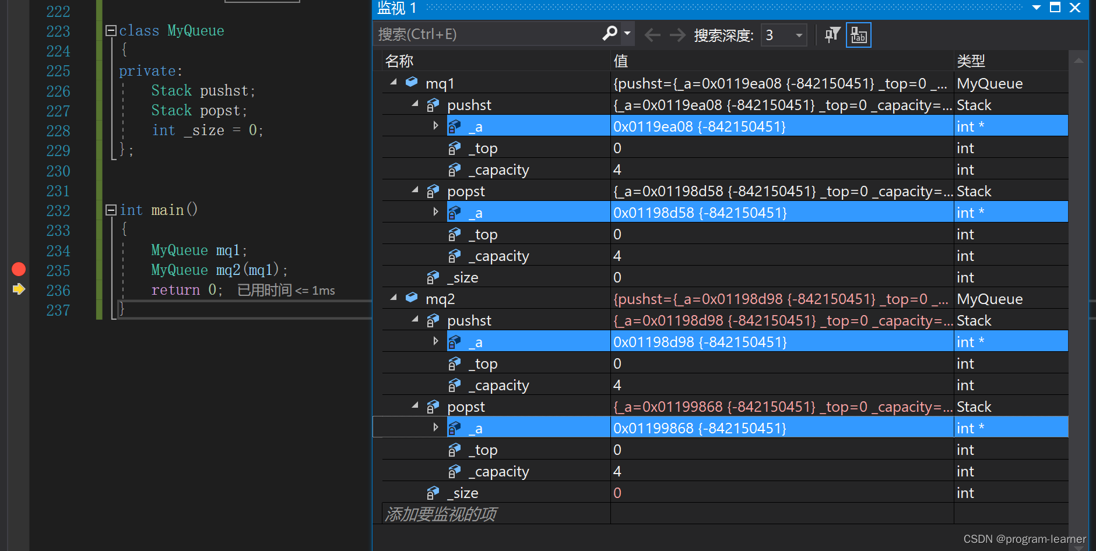The image size is (1096, 551).
Task: Select value 0x01199868 {-842150451} cell
Action: (x=782, y=428)
